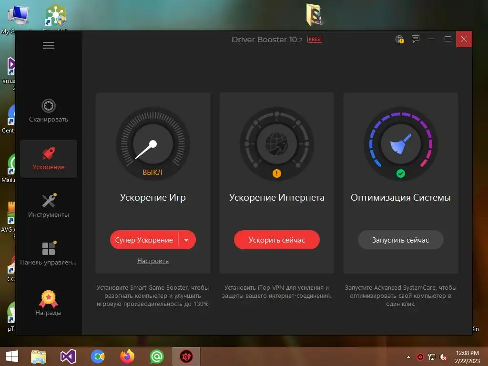The image size is (488, 366).
Task: Open the Настроить link
Action: coord(153,261)
